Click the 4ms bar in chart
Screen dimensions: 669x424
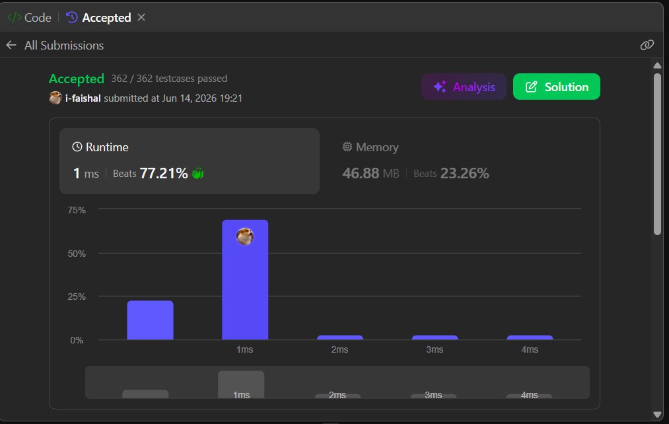pos(530,338)
